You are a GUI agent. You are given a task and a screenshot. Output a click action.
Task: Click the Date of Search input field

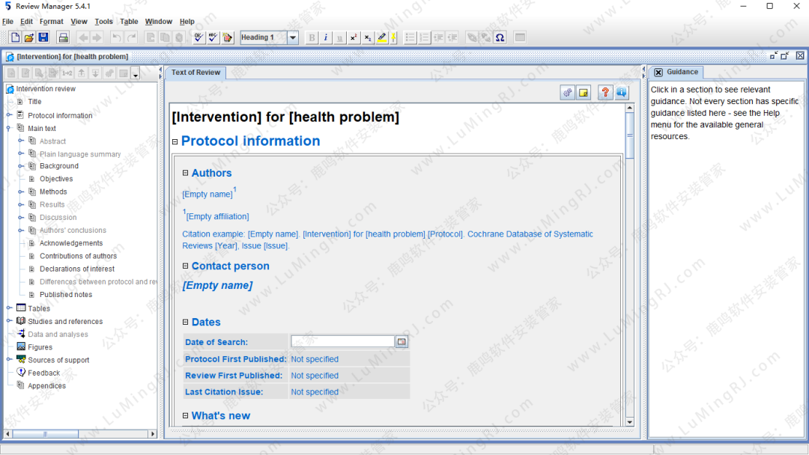point(342,342)
